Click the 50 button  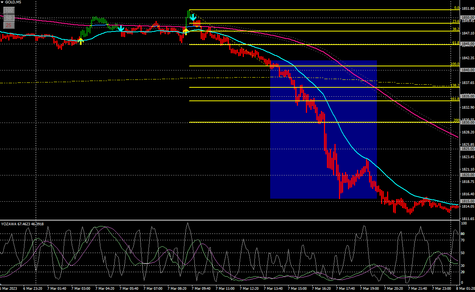coord(9,18)
